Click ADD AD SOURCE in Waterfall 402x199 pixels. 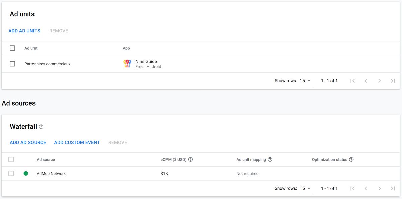pos(28,142)
